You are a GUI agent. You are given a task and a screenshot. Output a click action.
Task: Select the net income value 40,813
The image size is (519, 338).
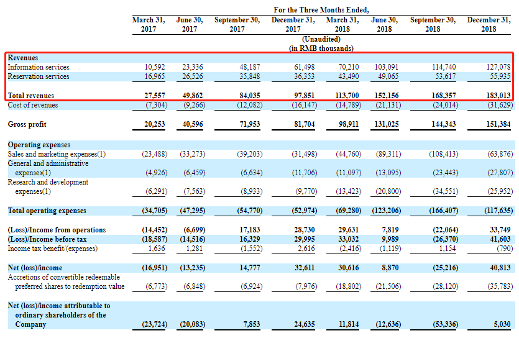coord(499,268)
